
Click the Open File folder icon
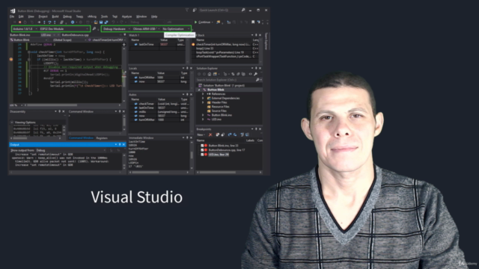pyautogui.click(x=96, y=22)
